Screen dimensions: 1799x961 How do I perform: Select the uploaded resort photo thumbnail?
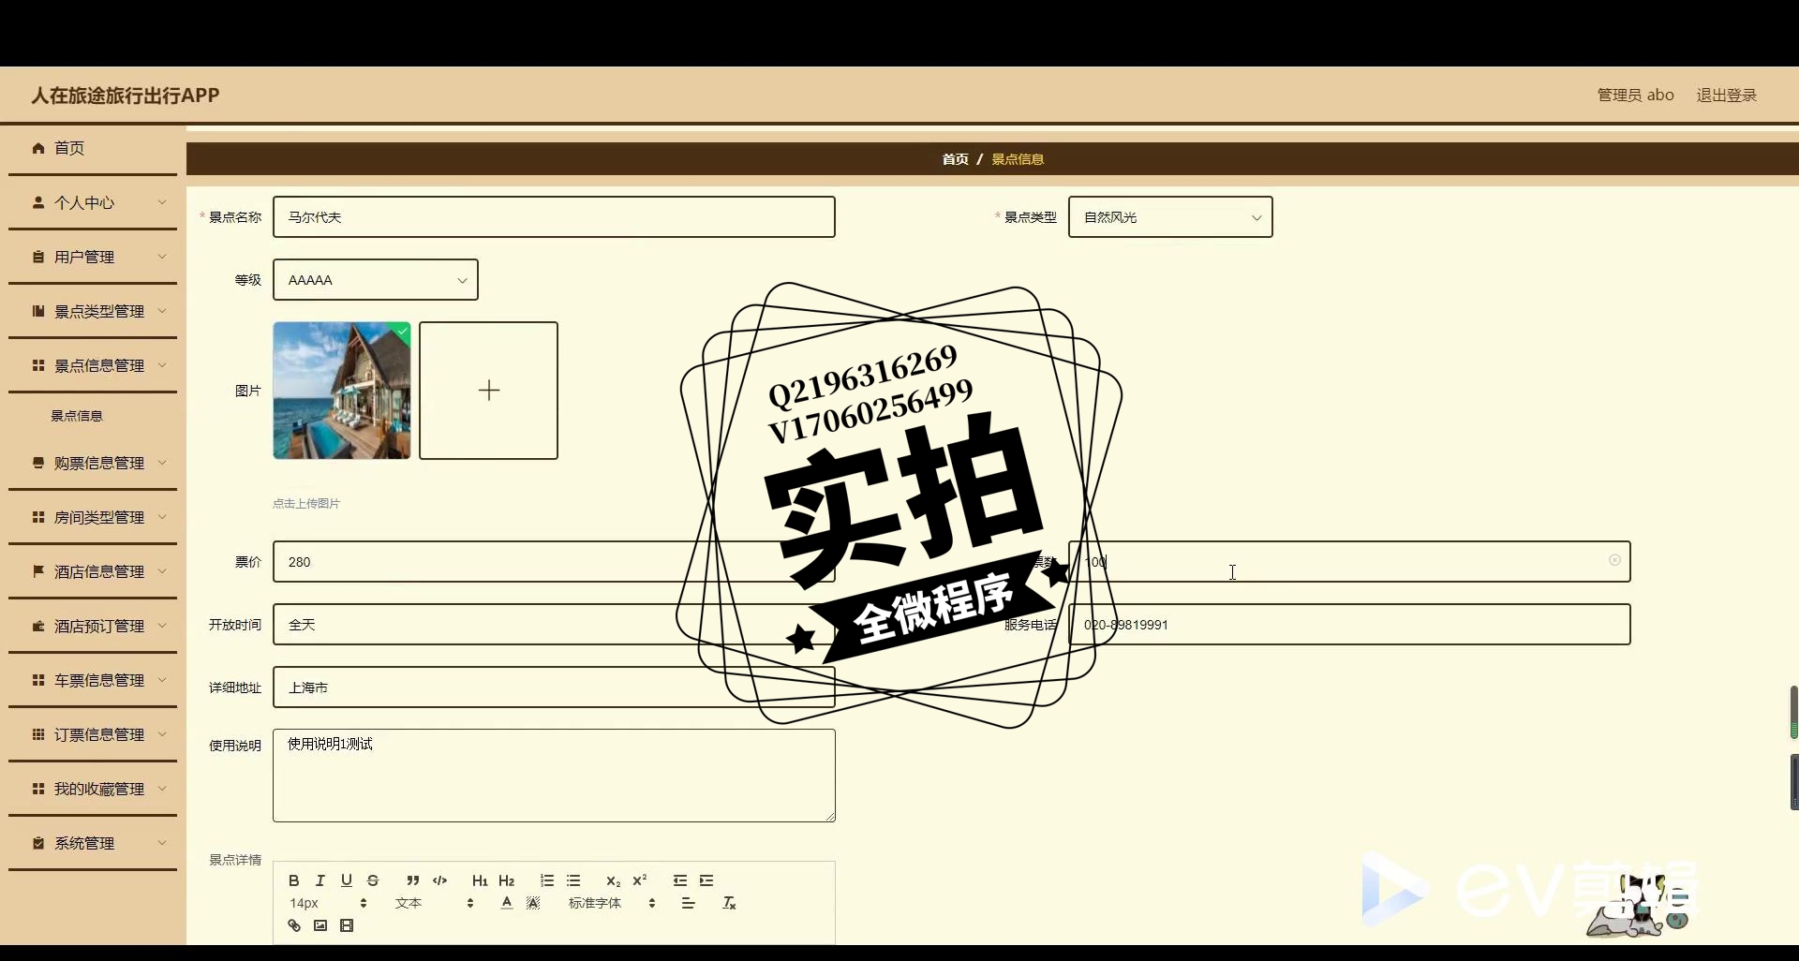pos(342,391)
